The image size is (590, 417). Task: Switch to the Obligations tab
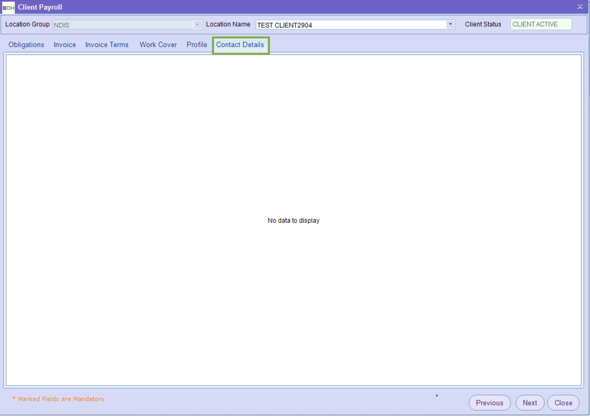[26, 45]
